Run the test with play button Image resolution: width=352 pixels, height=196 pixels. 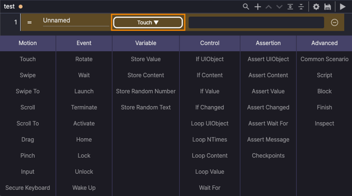point(342,7)
